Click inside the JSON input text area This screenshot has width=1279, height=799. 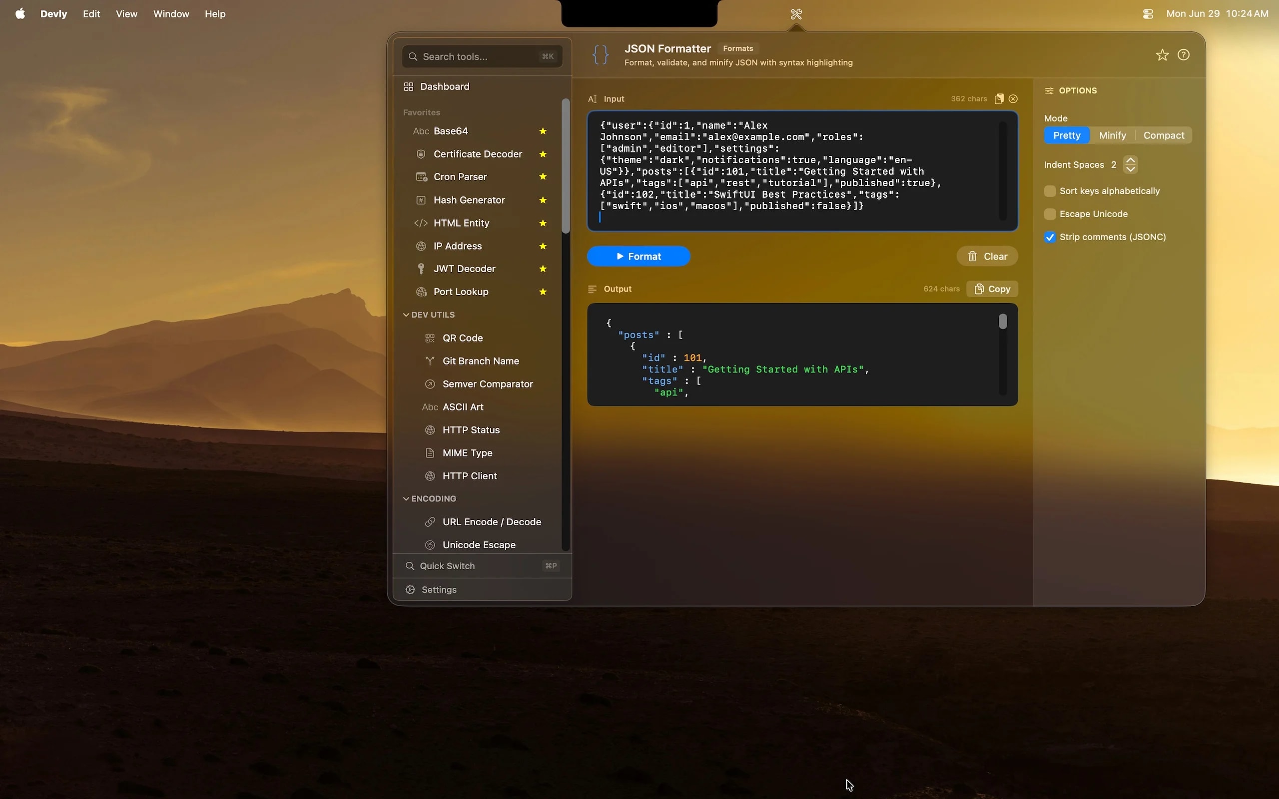[802, 171]
